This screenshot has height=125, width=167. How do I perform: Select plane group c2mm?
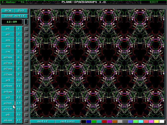click(x=8, y=75)
